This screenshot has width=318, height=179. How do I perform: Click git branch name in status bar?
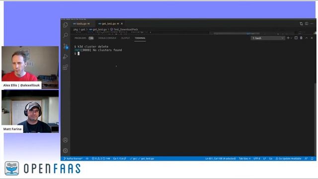tap(73, 159)
